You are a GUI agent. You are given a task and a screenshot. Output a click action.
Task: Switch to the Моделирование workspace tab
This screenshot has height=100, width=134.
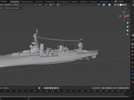pos(27,2)
